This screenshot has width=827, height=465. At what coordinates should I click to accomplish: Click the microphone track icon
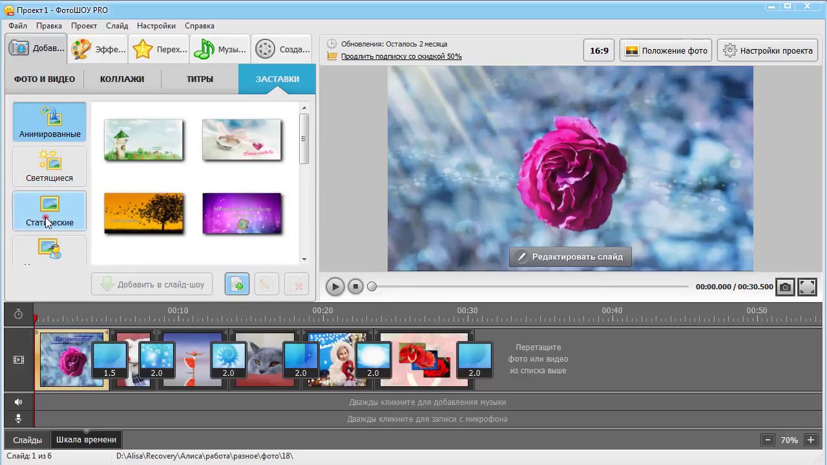(19, 418)
